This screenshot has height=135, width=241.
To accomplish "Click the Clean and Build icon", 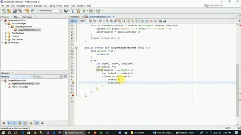I will coord(78,11).
